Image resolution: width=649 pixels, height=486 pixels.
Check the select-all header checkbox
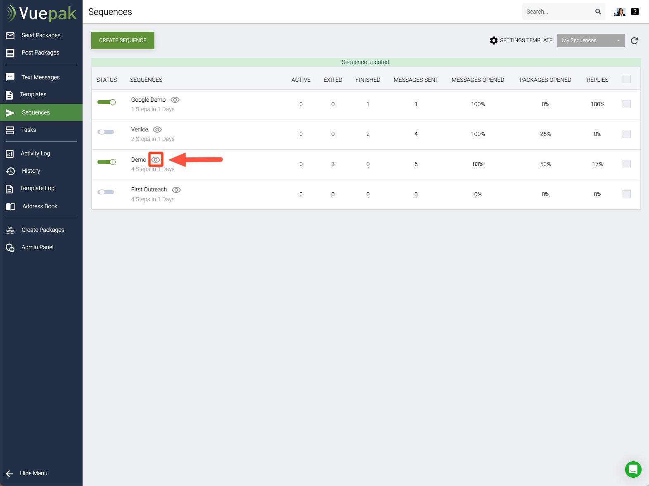[x=626, y=79]
